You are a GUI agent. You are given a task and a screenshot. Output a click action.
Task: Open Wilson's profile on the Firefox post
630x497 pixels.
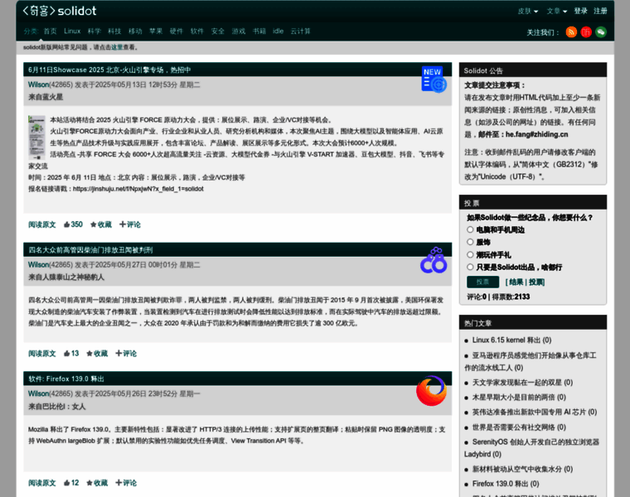(39, 393)
